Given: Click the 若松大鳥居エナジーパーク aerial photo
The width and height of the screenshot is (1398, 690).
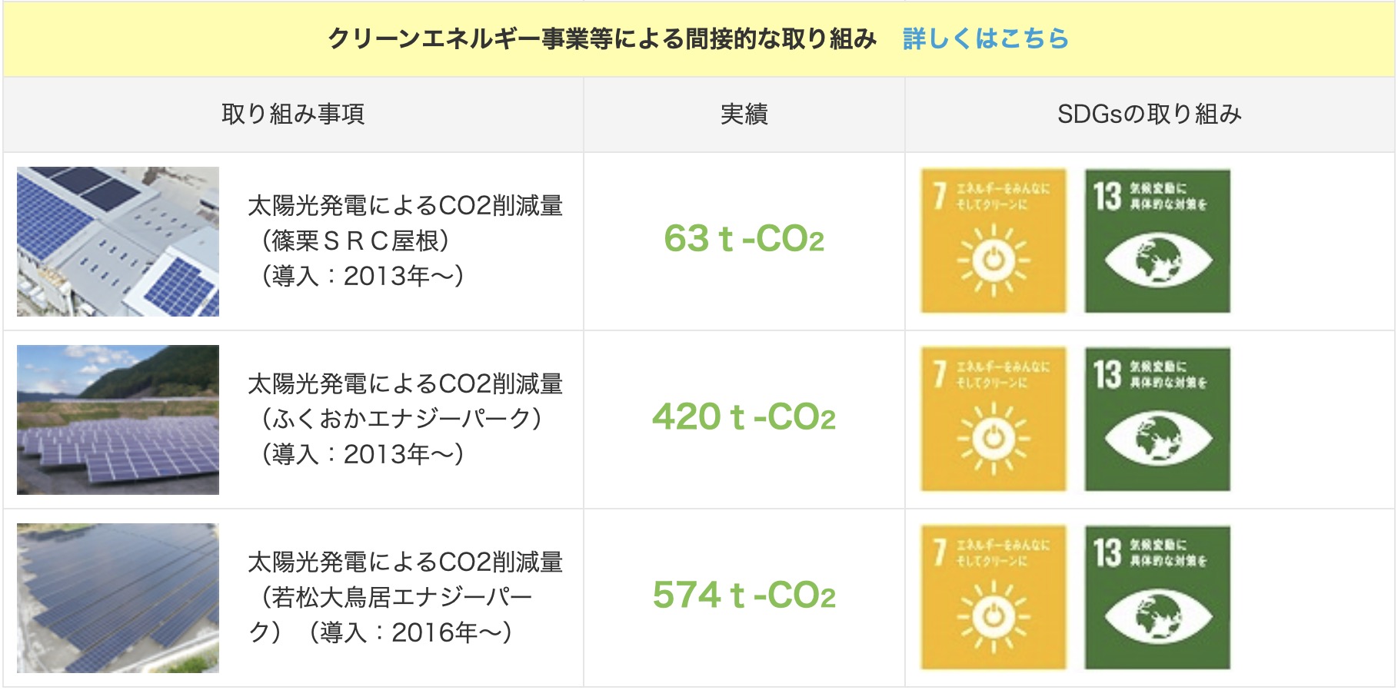Looking at the screenshot, I should coord(118,598).
